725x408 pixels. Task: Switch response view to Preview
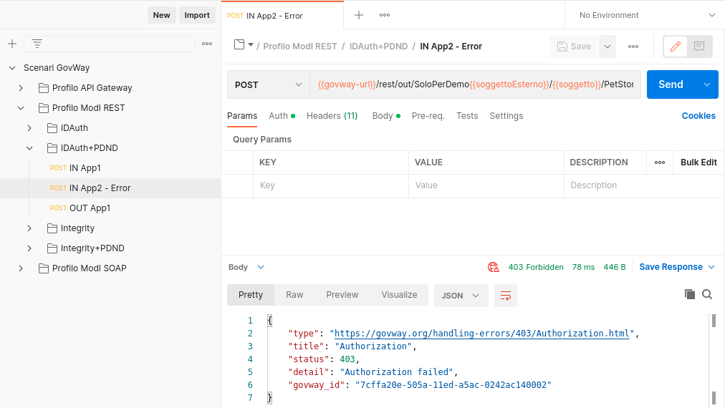click(342, 295)
